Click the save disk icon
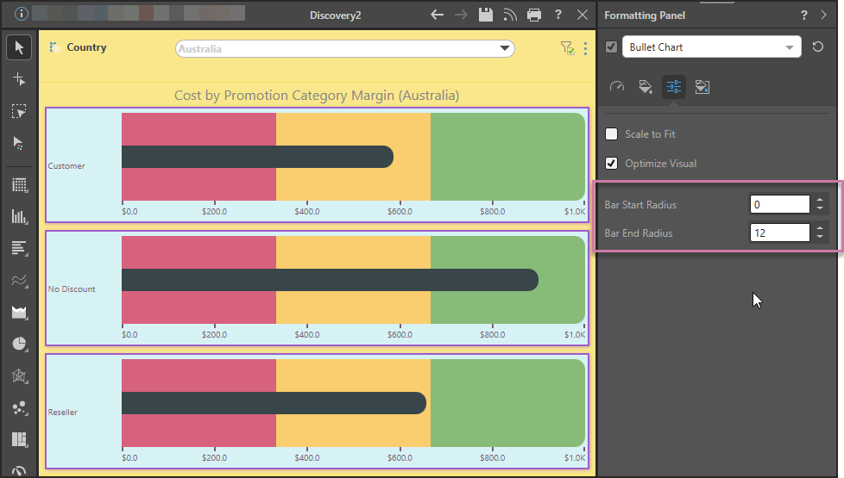The image size is (844, 478). point(486,15)
